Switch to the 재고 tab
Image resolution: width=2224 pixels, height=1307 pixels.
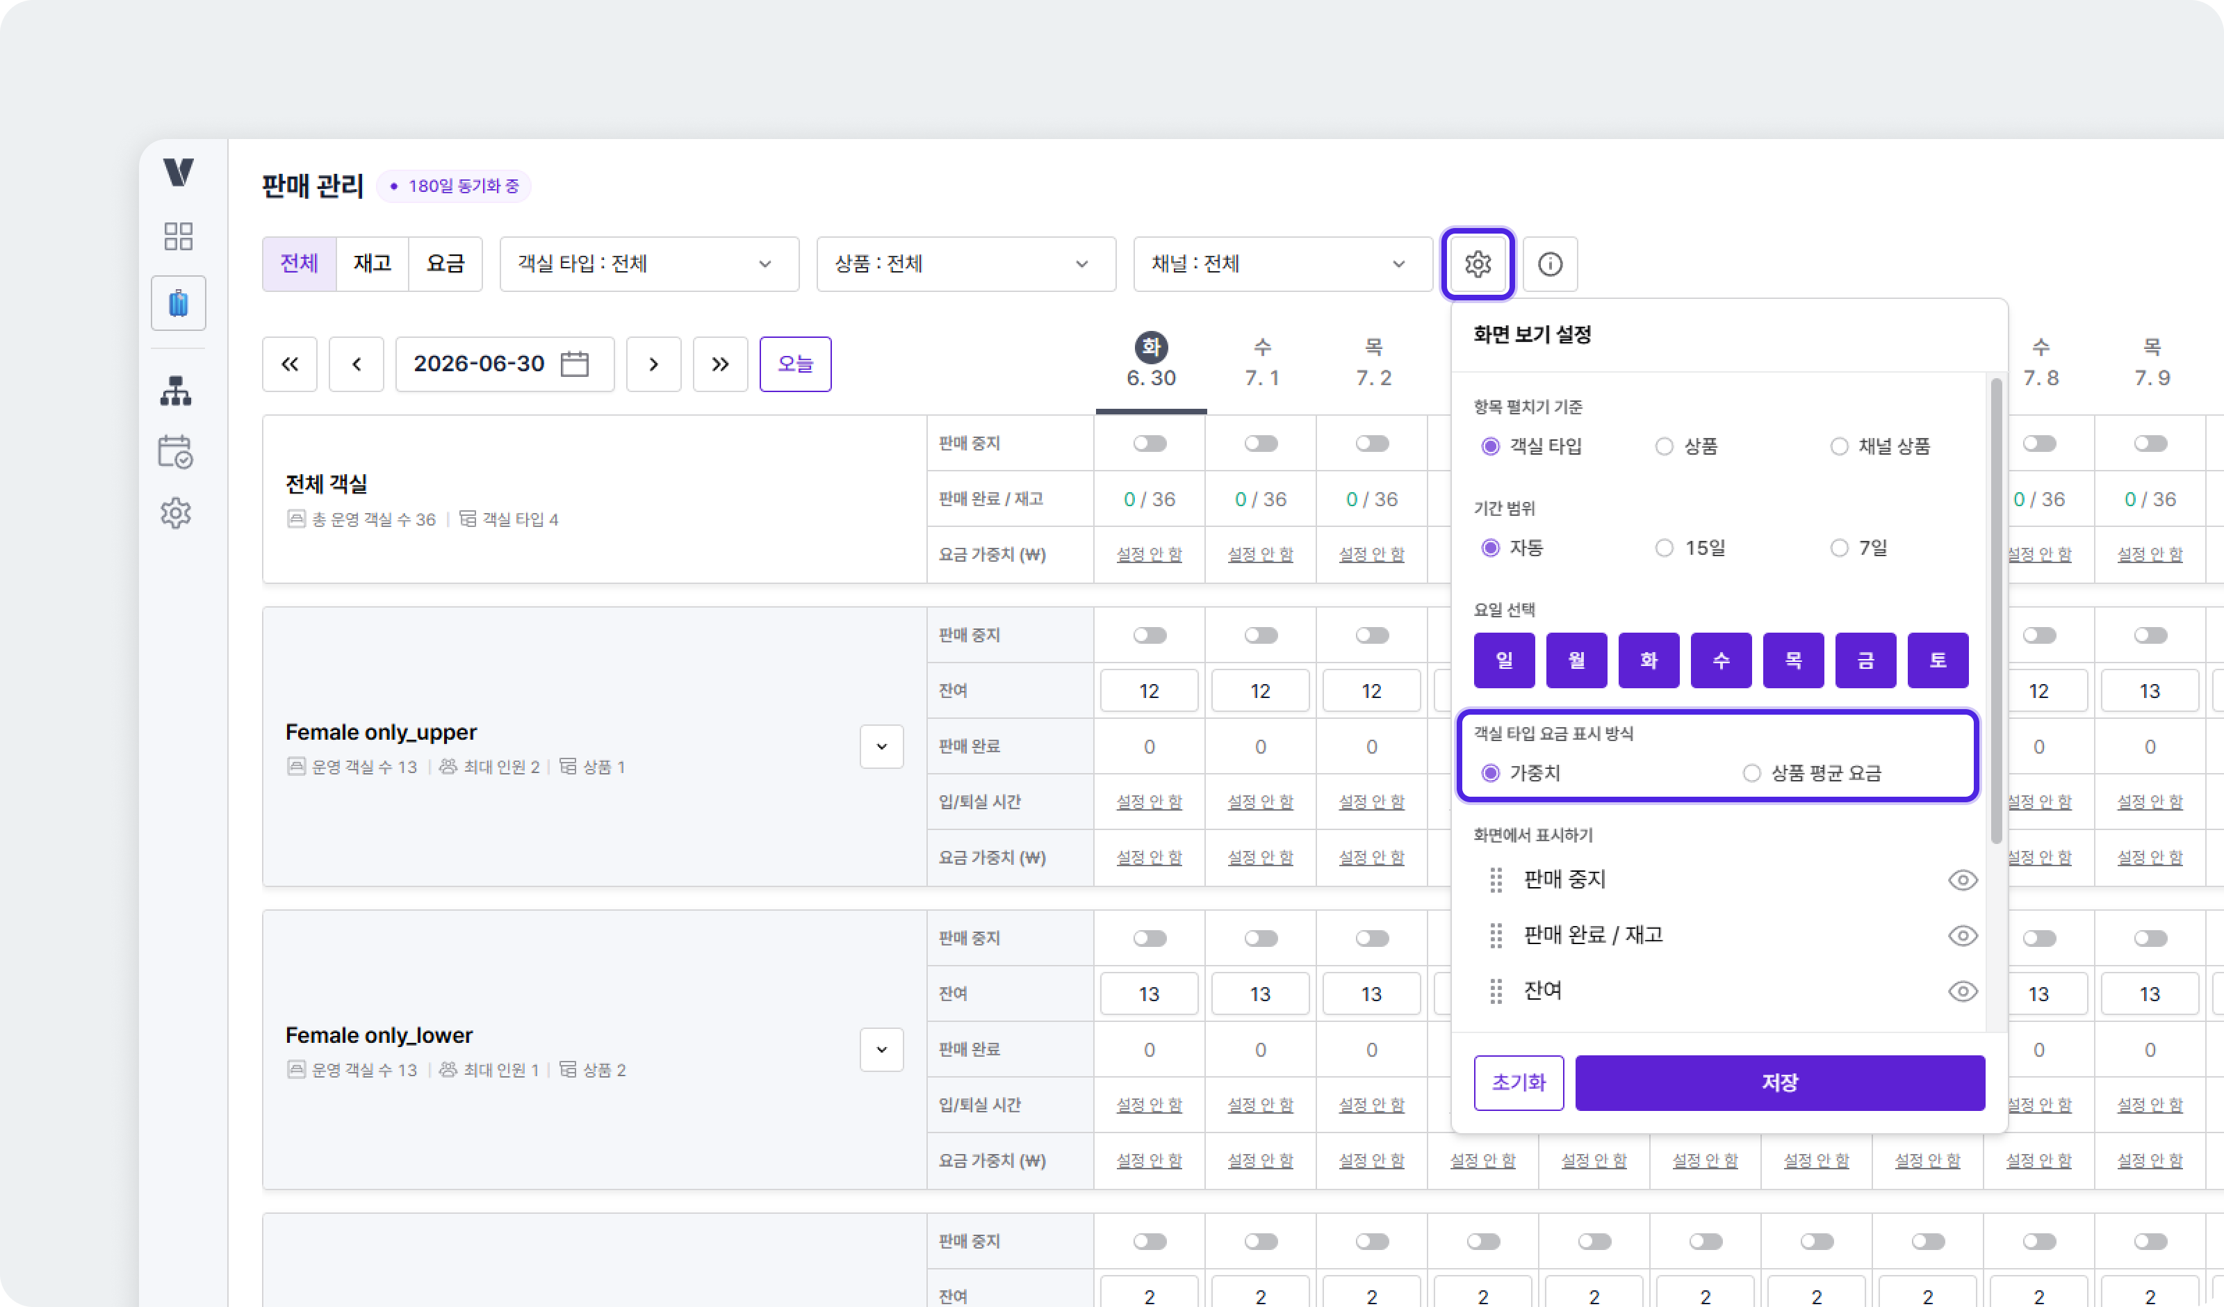pyautogui.click(x=373, y=263)
